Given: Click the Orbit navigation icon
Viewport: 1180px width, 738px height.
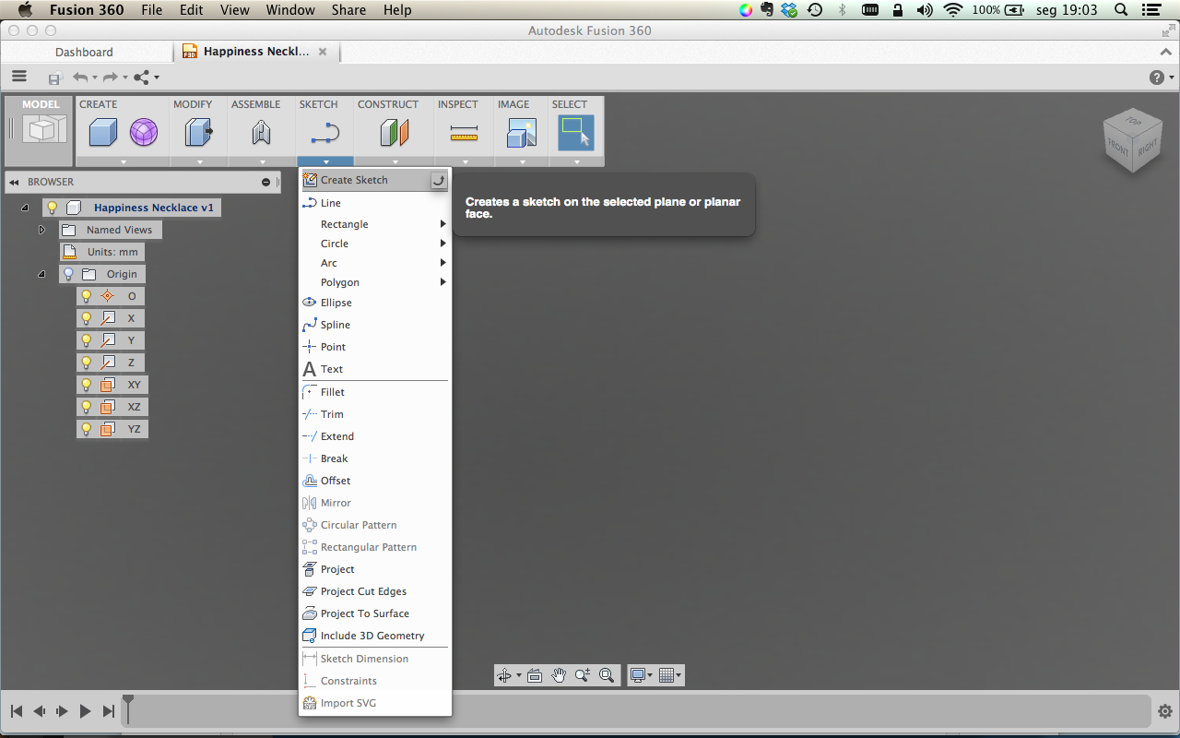Looking at the screenshot, I should [x=504, y=675].
